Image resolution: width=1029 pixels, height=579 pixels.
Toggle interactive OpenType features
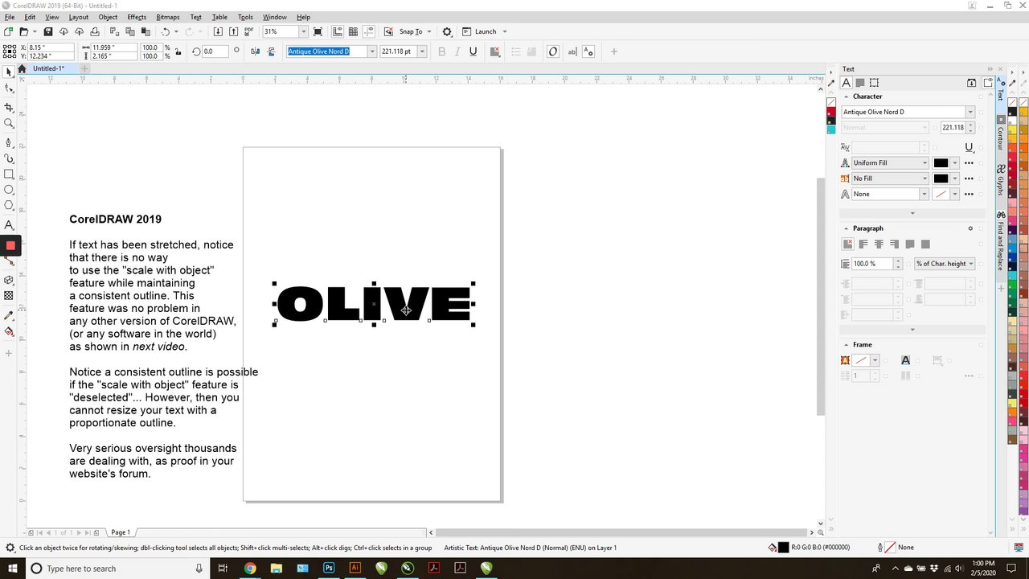(x=553, y=51)
